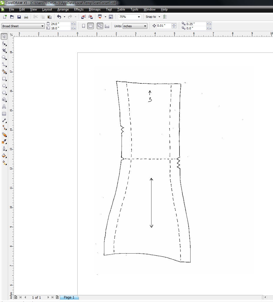Select the Shape tool
This screenshot has height=302, width=273.
pos(4,43)
